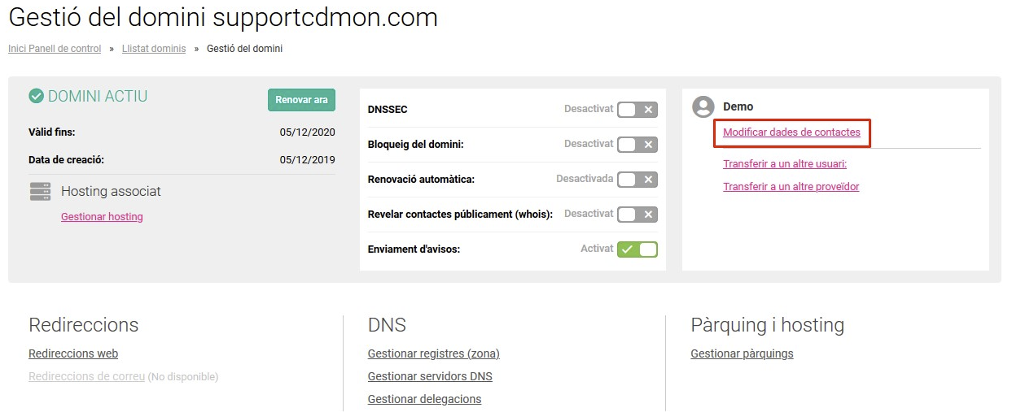Image resolution: width=1012 pixels, height=412 pixels.
Task: Open Gestionar registres (zona)
Action: click(433, 353)
